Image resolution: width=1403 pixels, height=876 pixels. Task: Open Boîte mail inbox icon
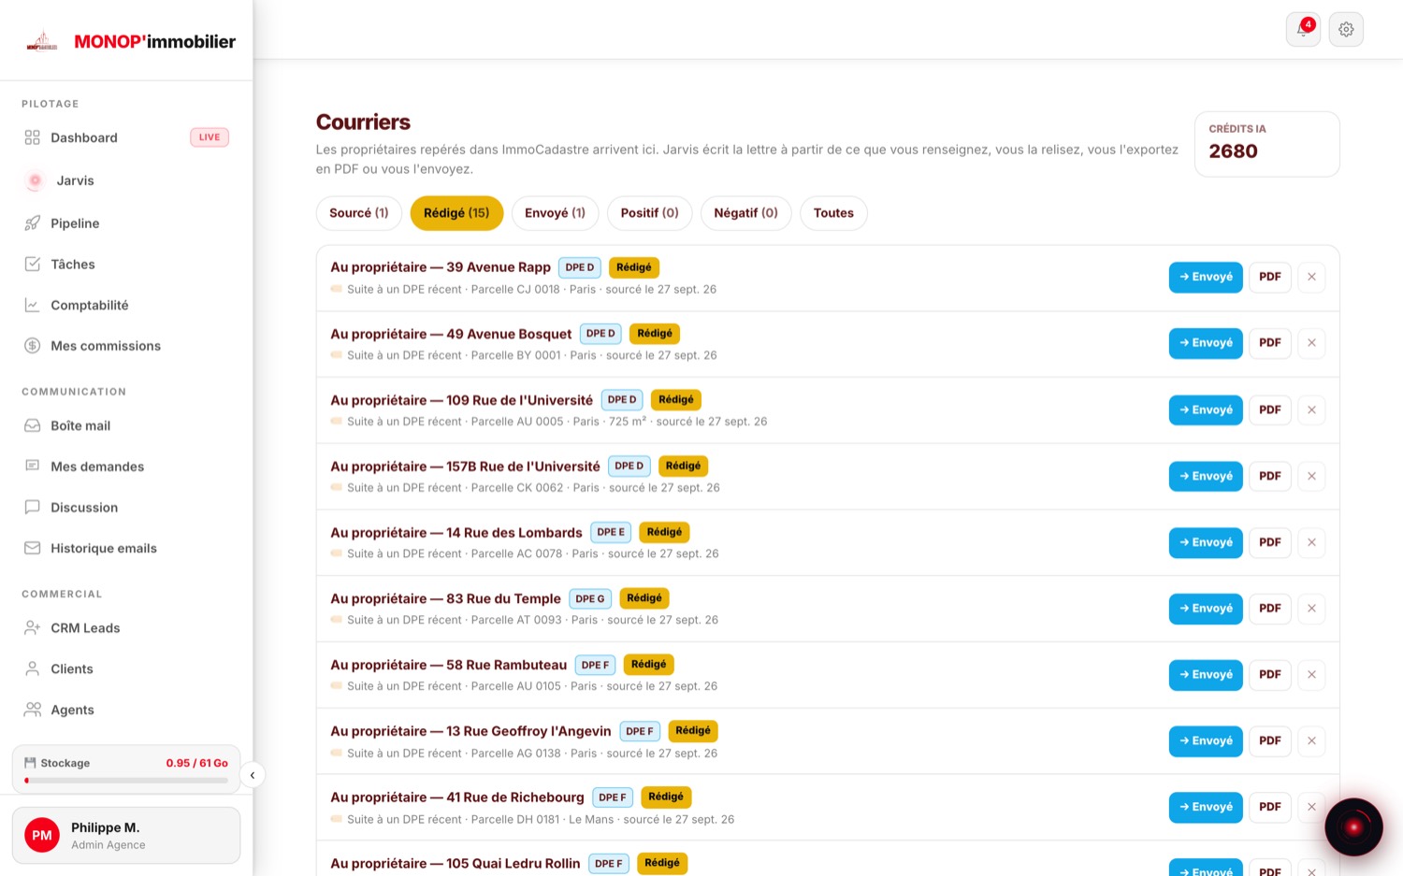(x=33, y=425)
